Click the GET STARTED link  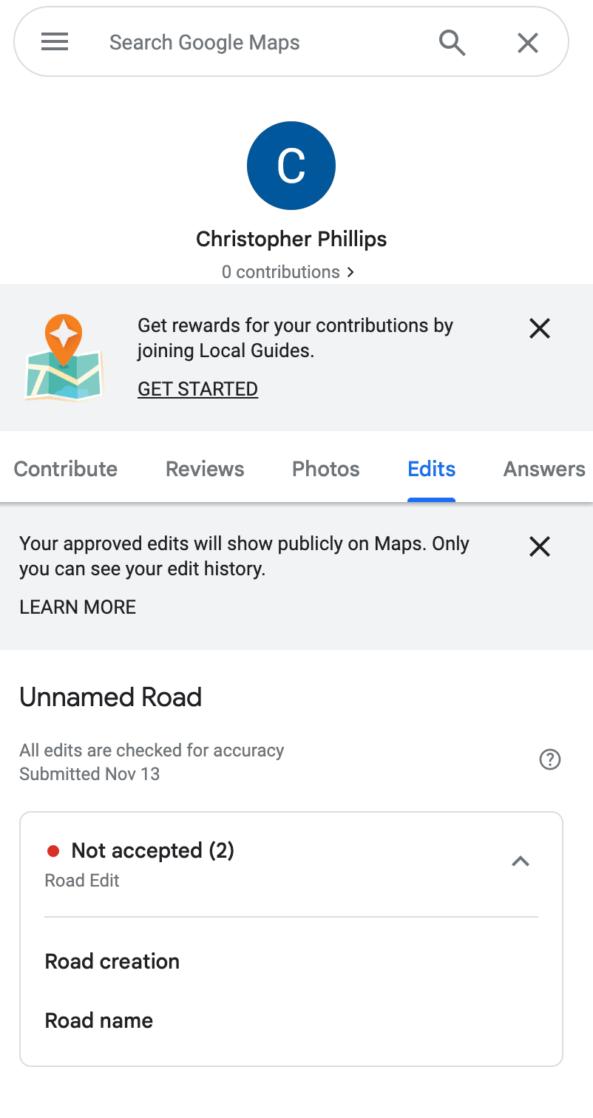tap(198, 389)
